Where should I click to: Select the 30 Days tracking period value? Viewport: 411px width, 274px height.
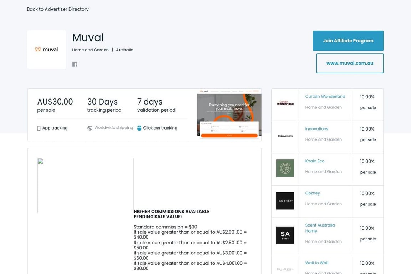tap(102, 102)
